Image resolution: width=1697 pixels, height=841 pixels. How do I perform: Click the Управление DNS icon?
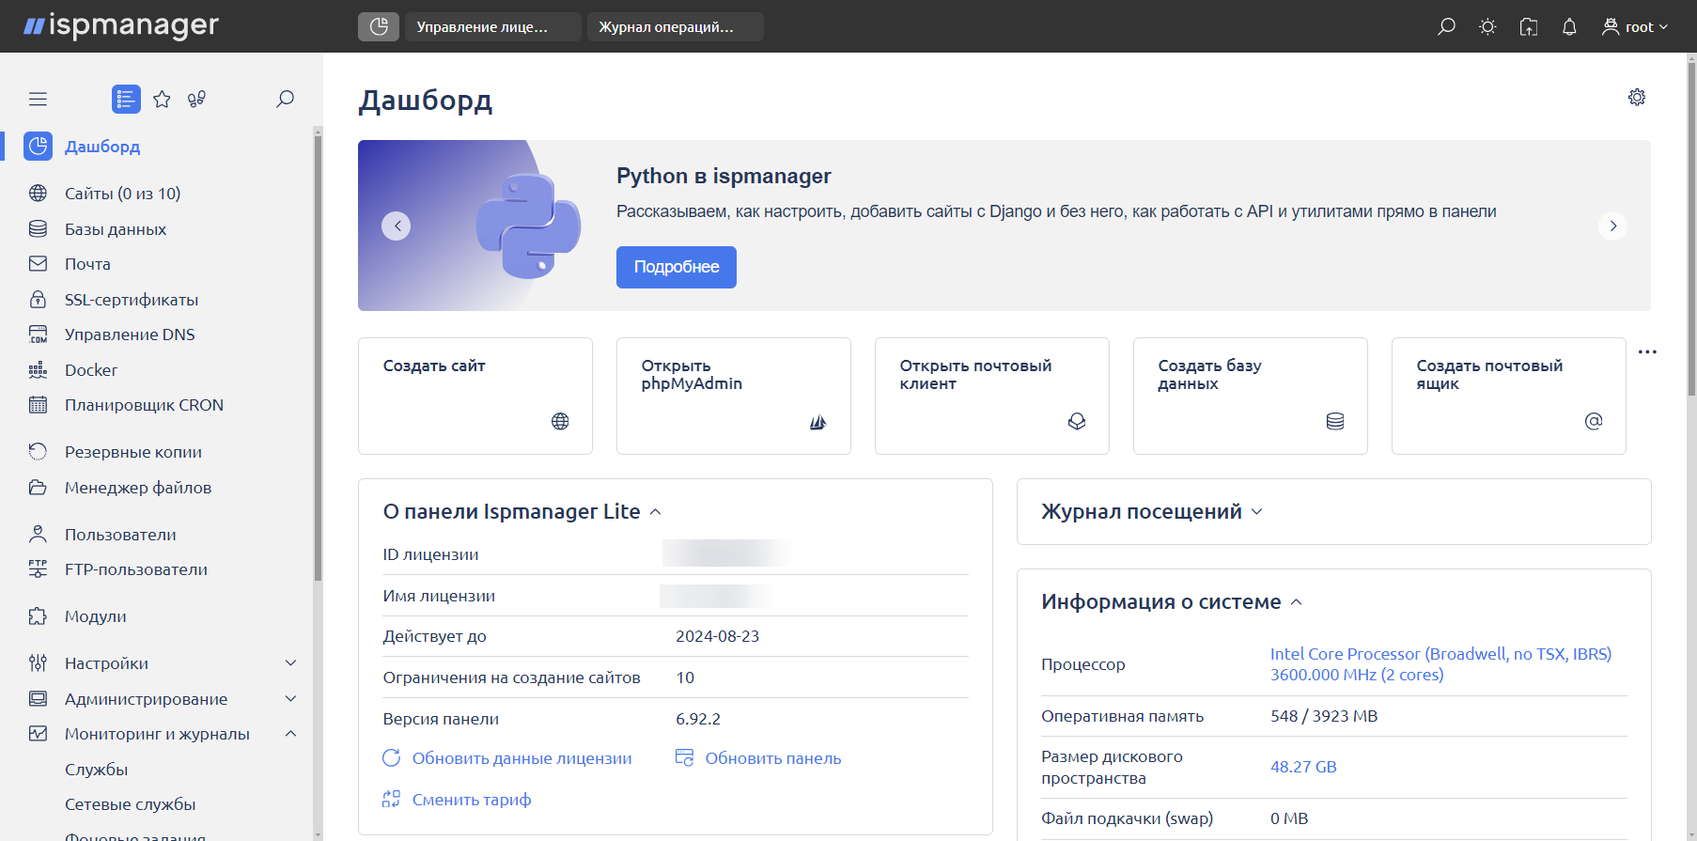[38, 335]
